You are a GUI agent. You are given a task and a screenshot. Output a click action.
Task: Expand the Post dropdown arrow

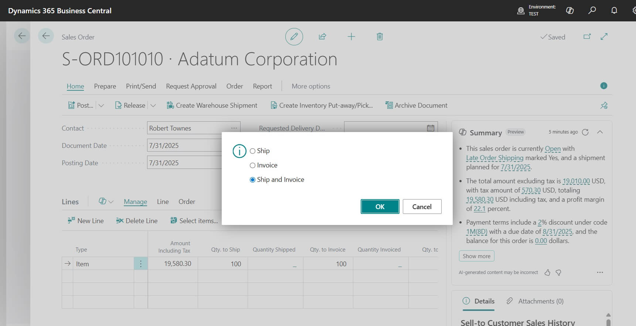[x=101, y=105]
